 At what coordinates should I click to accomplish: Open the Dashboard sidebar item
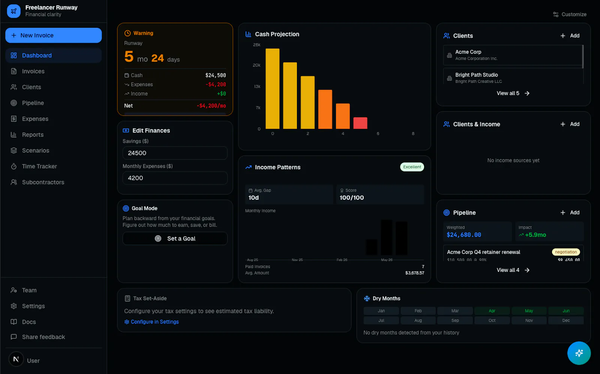[53, 56]
